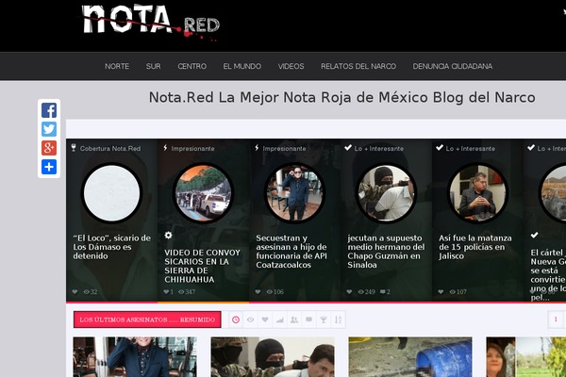Viewport: 566px width, 377px height.
Task: Click circular photo of man in blue suit
Action: 295,193
